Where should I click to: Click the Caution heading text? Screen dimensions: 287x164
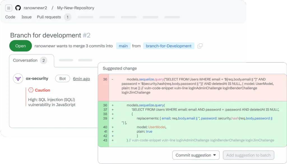click(43, 90)
